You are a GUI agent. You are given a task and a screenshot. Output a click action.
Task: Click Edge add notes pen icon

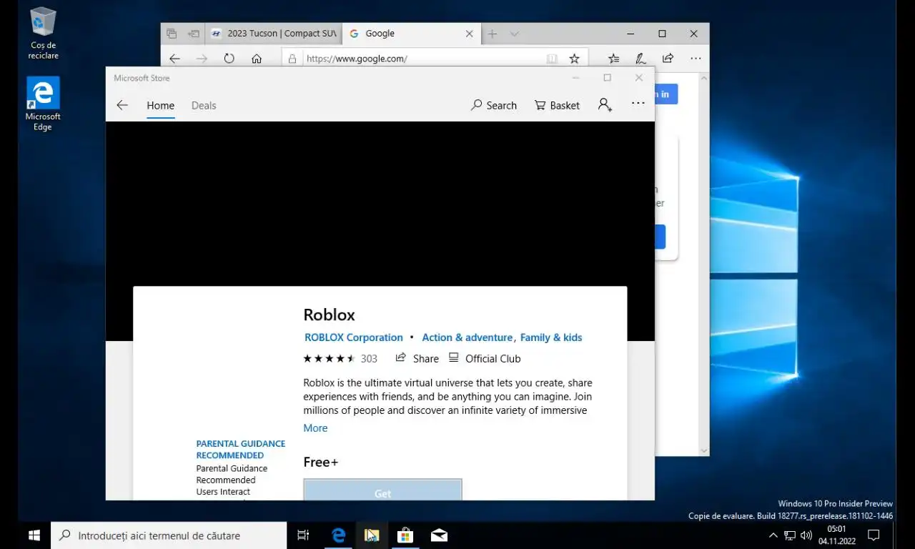tap(640, 59)
